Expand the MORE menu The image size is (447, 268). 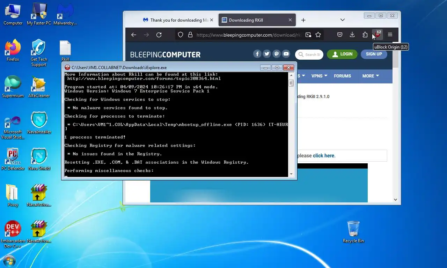371,76
